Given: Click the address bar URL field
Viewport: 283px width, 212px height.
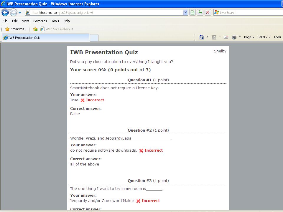Looking at the screenshot, I should 106,13.
